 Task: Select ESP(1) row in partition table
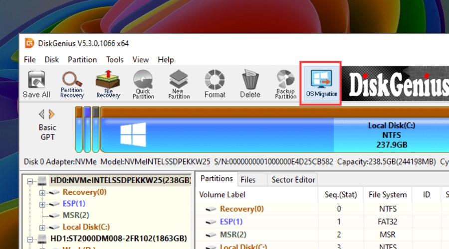pos(322,222)
